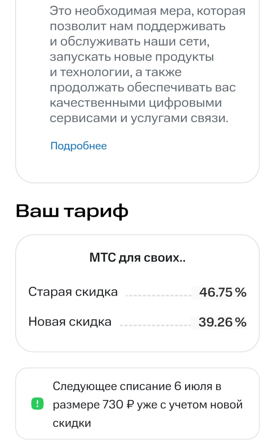
Task: Click the dotted line after Старая скидка
Action: pyautogui.click(x=156, y=294)
